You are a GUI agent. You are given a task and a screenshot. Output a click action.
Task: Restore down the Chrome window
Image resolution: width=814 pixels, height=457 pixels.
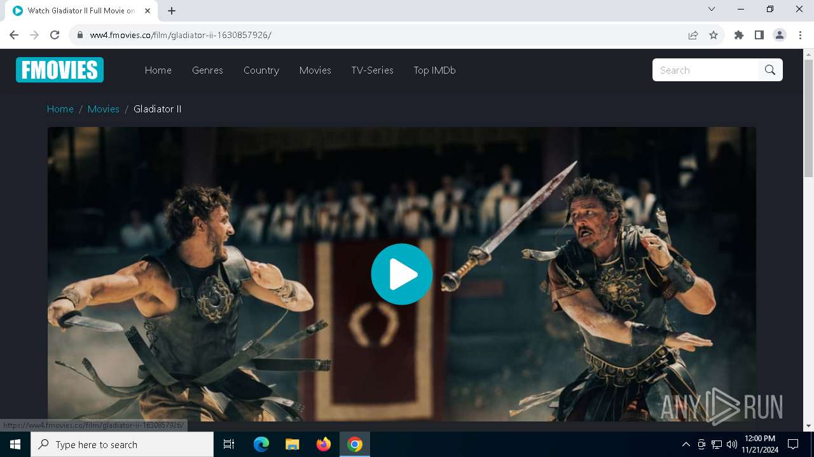pyautogui.click(x=770, y=9)
